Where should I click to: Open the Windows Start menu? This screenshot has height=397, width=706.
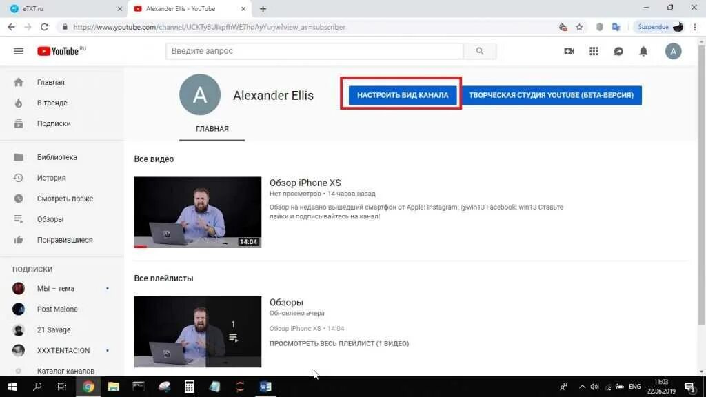tap(12, 387)
